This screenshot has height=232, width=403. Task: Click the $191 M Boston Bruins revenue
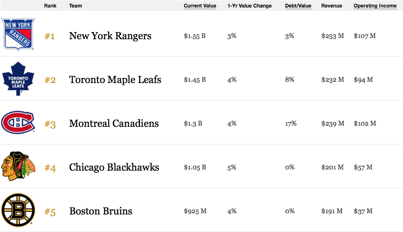332,211
